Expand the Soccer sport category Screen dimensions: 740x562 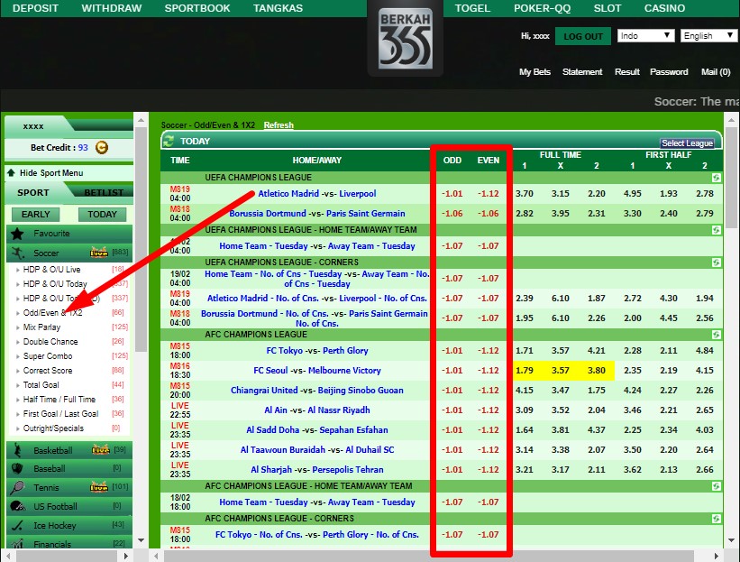click(x=47, y=253)
